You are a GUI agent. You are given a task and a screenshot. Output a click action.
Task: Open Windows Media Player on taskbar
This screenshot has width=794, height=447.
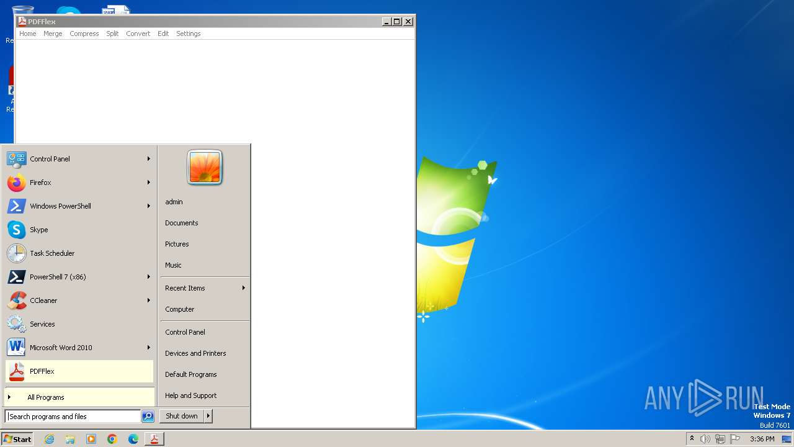click(91, 439)
